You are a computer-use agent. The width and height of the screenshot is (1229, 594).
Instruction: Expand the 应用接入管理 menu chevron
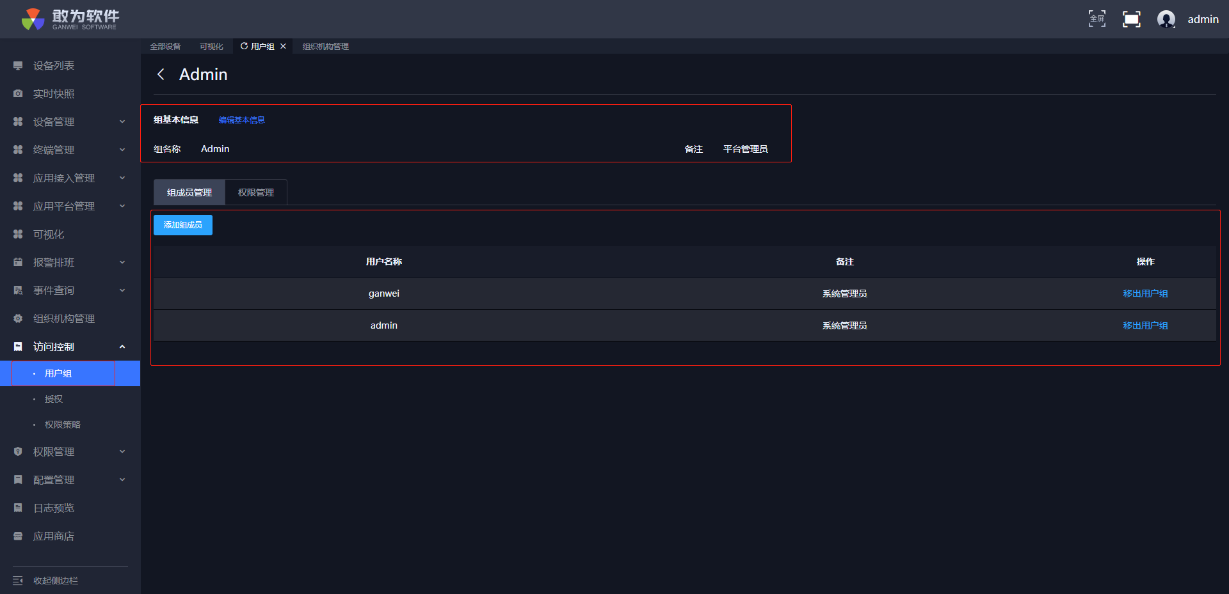(122, 178)
